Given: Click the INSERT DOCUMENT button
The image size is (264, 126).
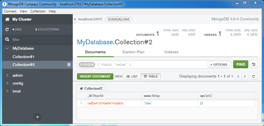Looking at the screenshot, I should click(95, 76).
